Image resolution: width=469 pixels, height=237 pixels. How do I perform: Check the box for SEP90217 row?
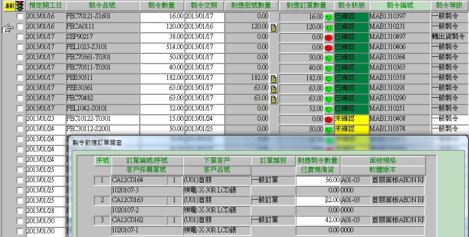[20, 37]
